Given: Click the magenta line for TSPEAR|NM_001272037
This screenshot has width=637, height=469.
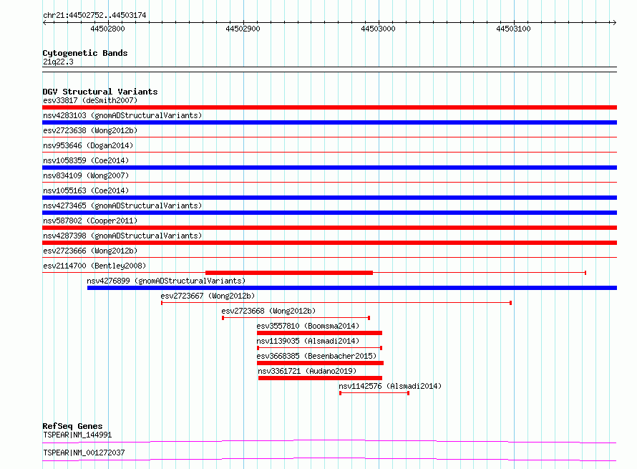Looking at the screenshot, I should (x=329, y=459).
